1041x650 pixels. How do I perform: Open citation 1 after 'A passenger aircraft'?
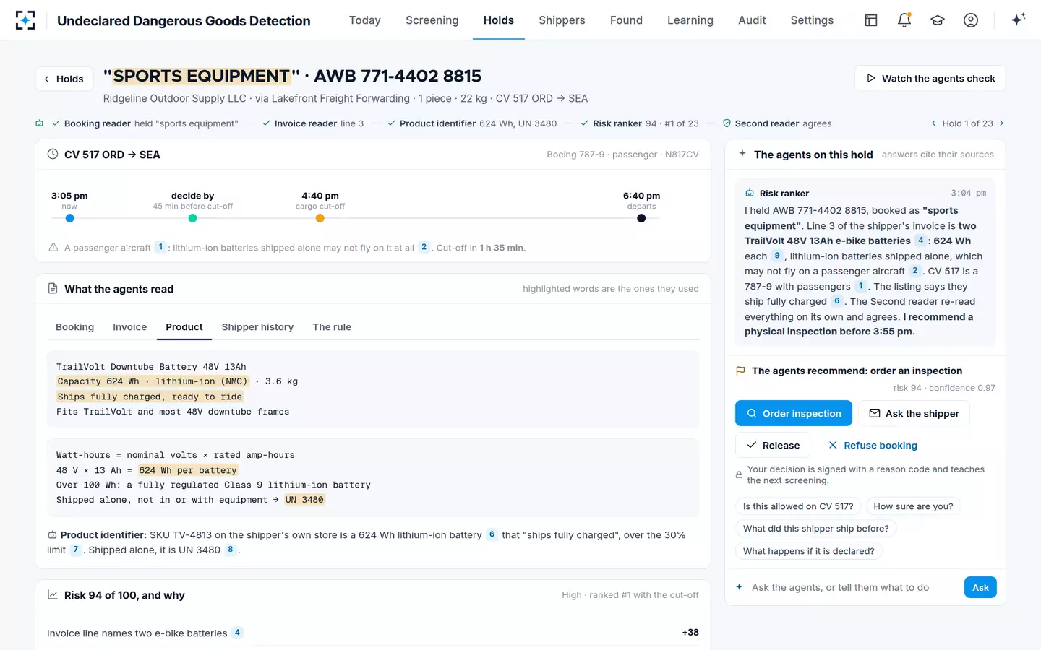pyautogui.click(x=160, y=247)
